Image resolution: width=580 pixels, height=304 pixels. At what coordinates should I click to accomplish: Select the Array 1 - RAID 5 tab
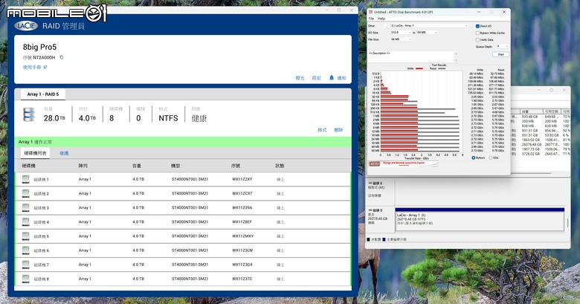pyautogui.click(x=43, y=94)
